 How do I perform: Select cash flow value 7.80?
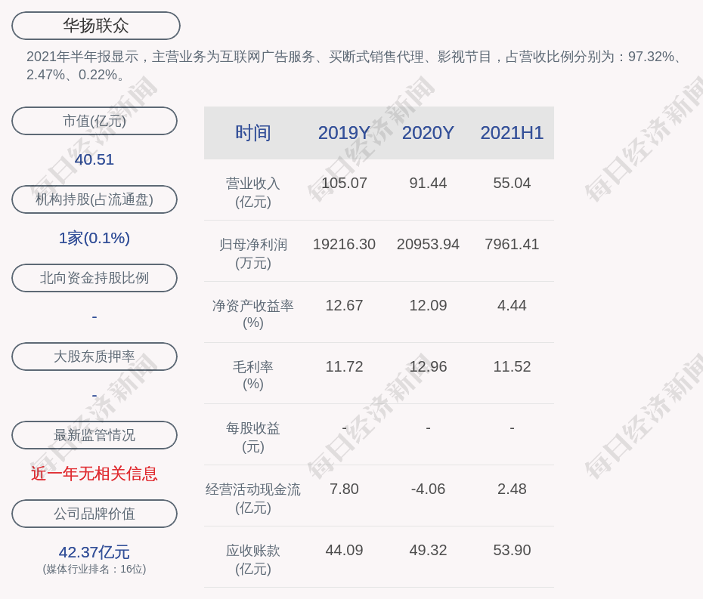[345, 489]
